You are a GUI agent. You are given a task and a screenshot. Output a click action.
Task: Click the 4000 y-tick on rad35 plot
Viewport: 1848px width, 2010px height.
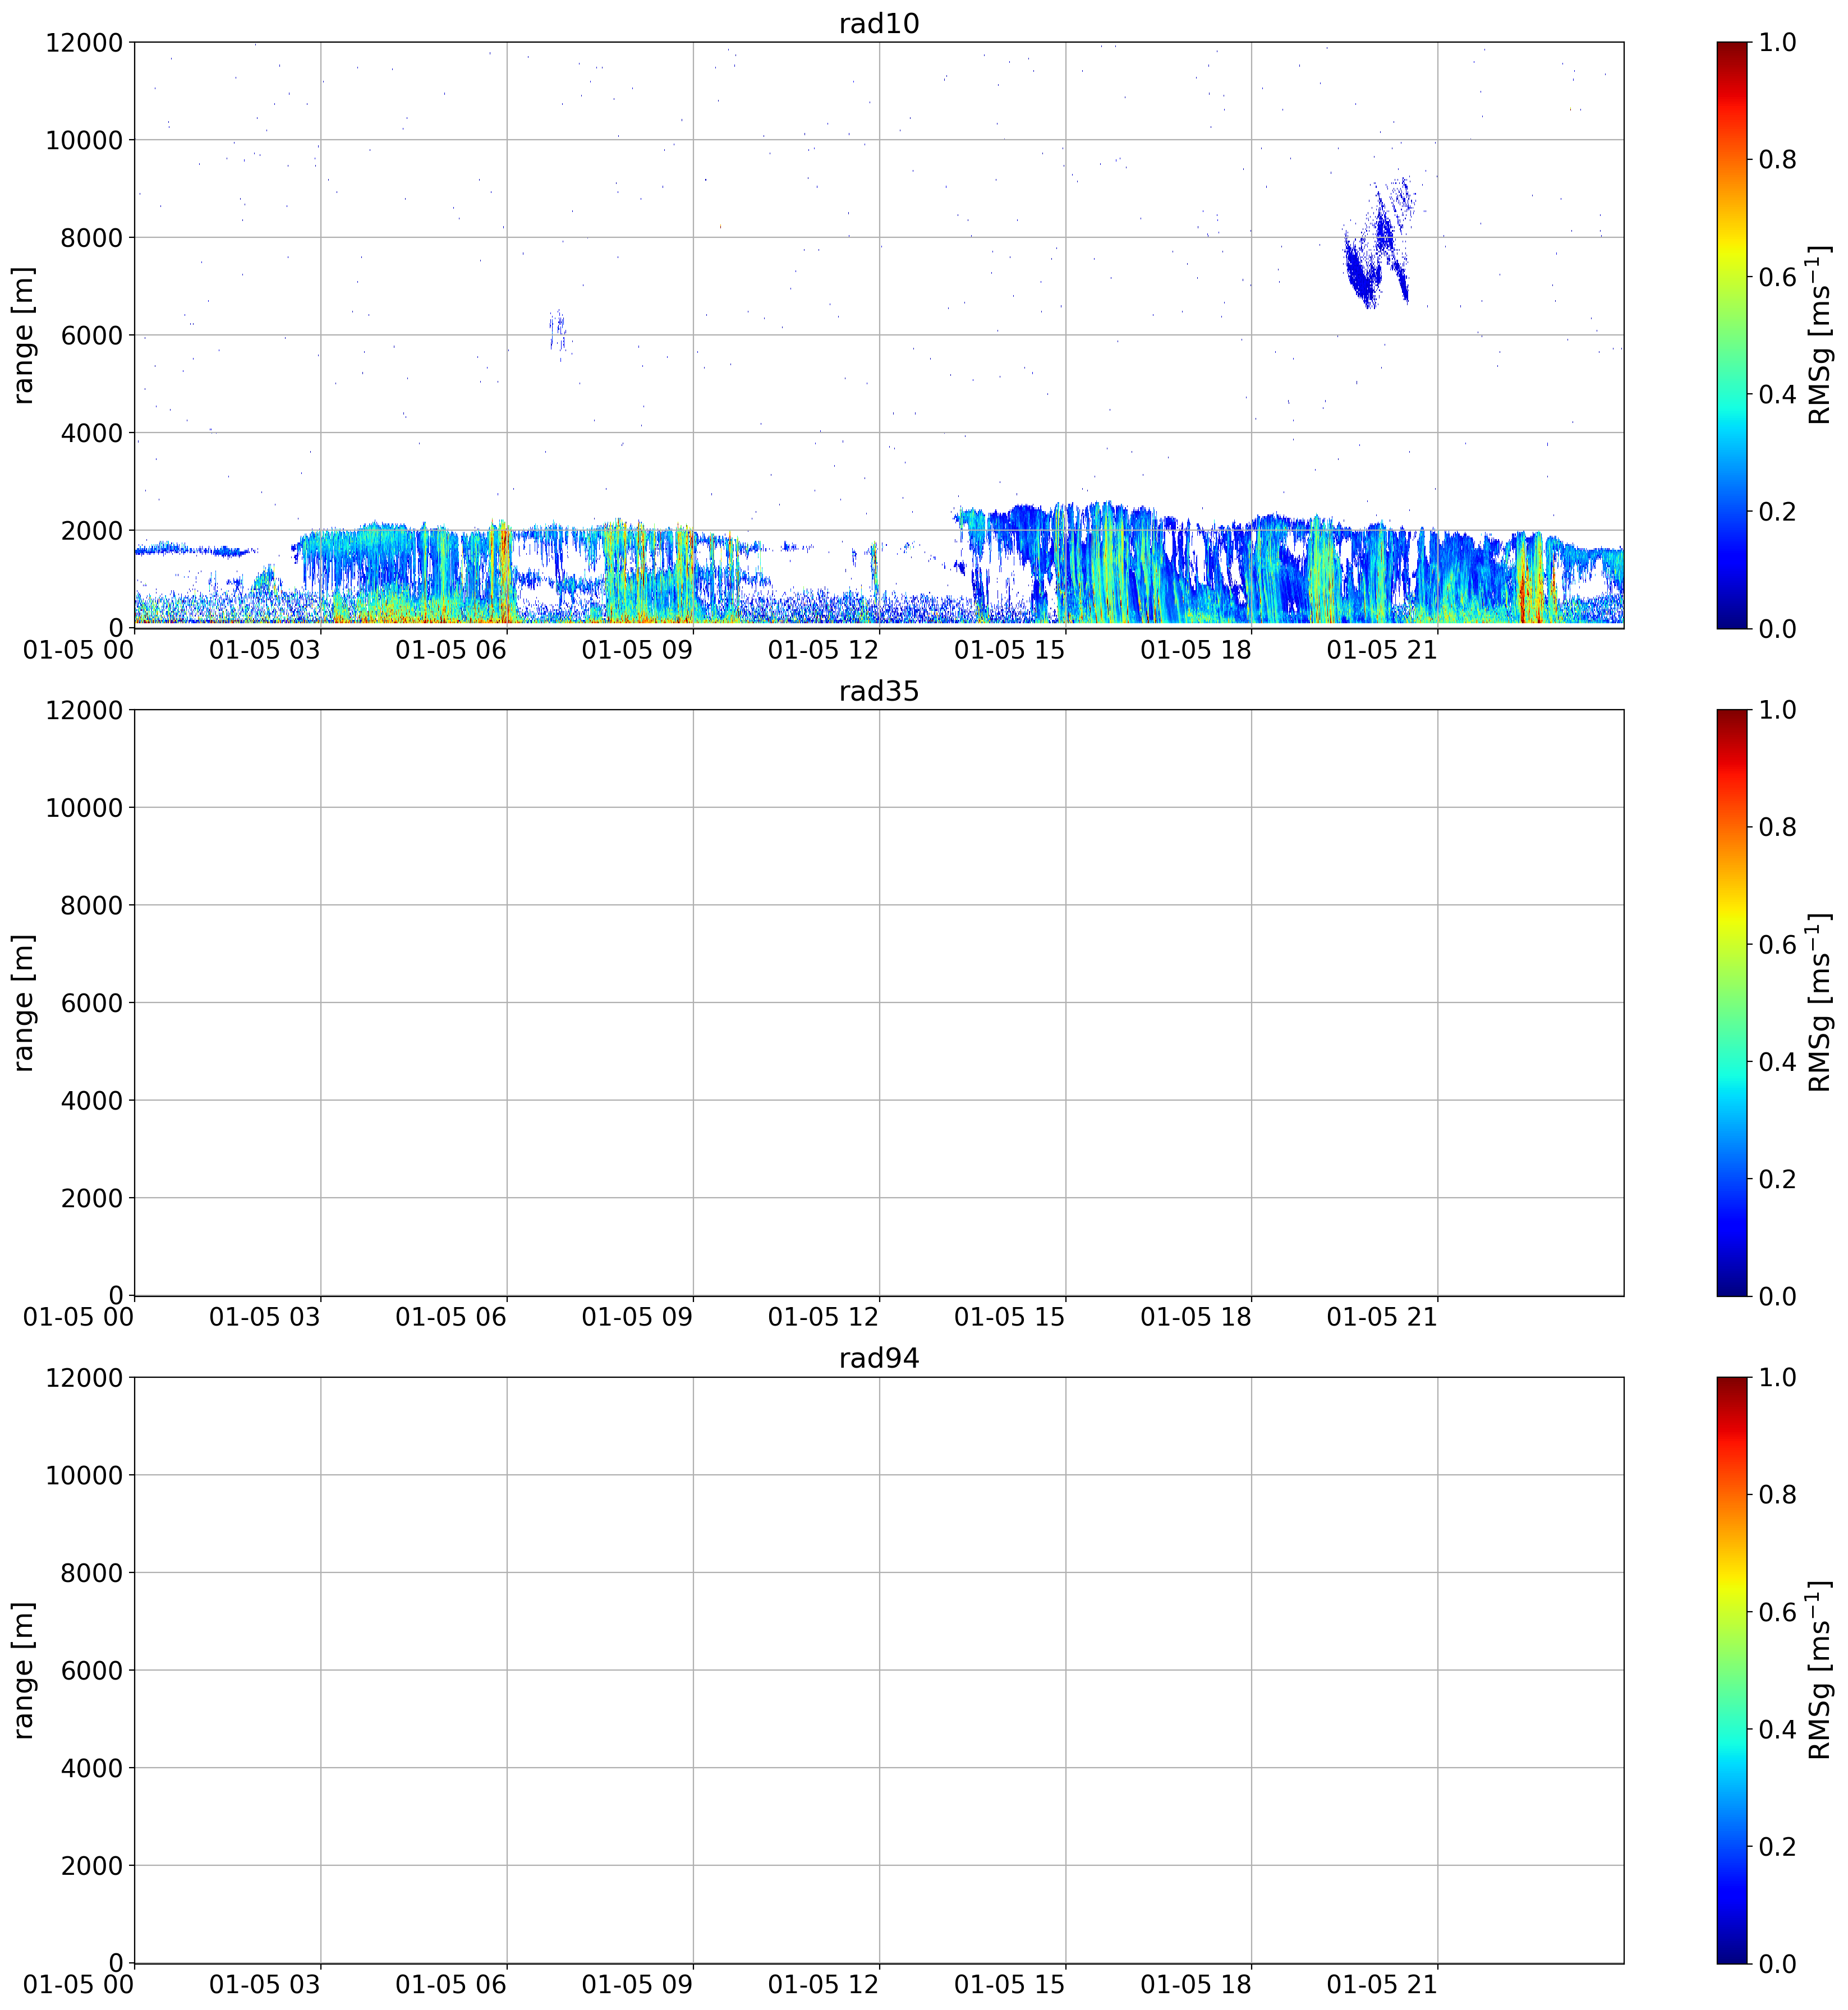(x=92, y=1100)
